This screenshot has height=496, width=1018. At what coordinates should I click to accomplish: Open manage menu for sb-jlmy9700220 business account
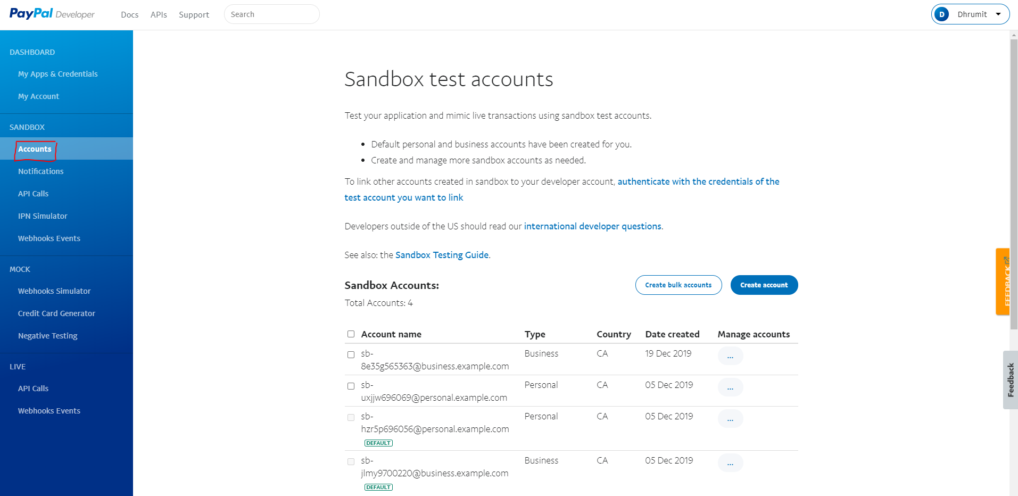tap(730, 463)
